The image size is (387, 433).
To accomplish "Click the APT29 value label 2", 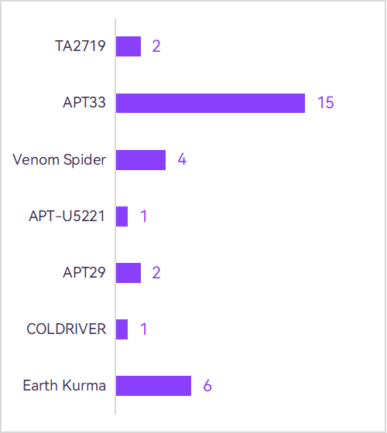I will tap(156, 273).
